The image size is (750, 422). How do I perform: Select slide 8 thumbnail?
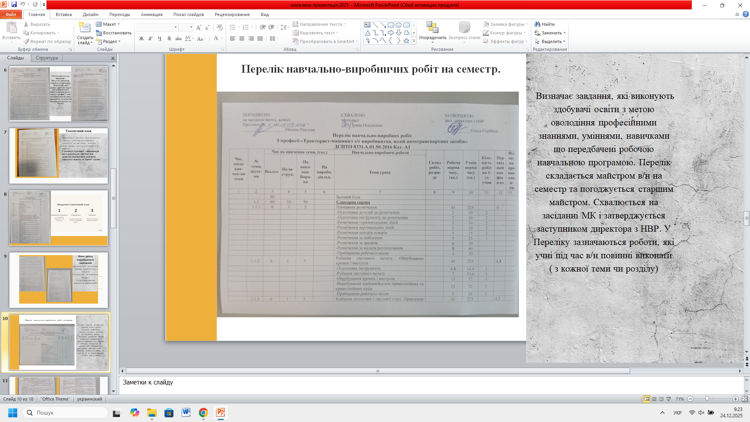coord(59,217)
